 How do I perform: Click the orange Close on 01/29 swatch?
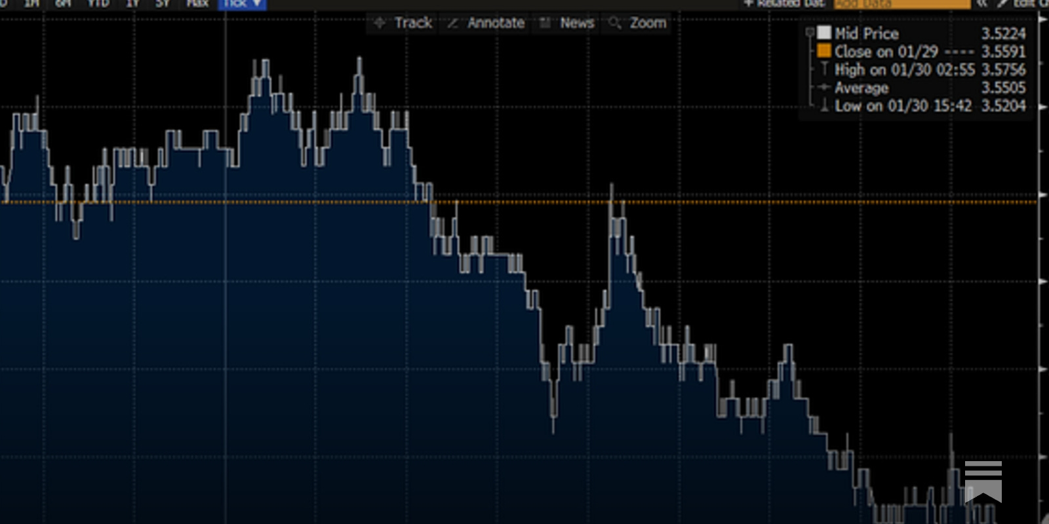(824, 51)
